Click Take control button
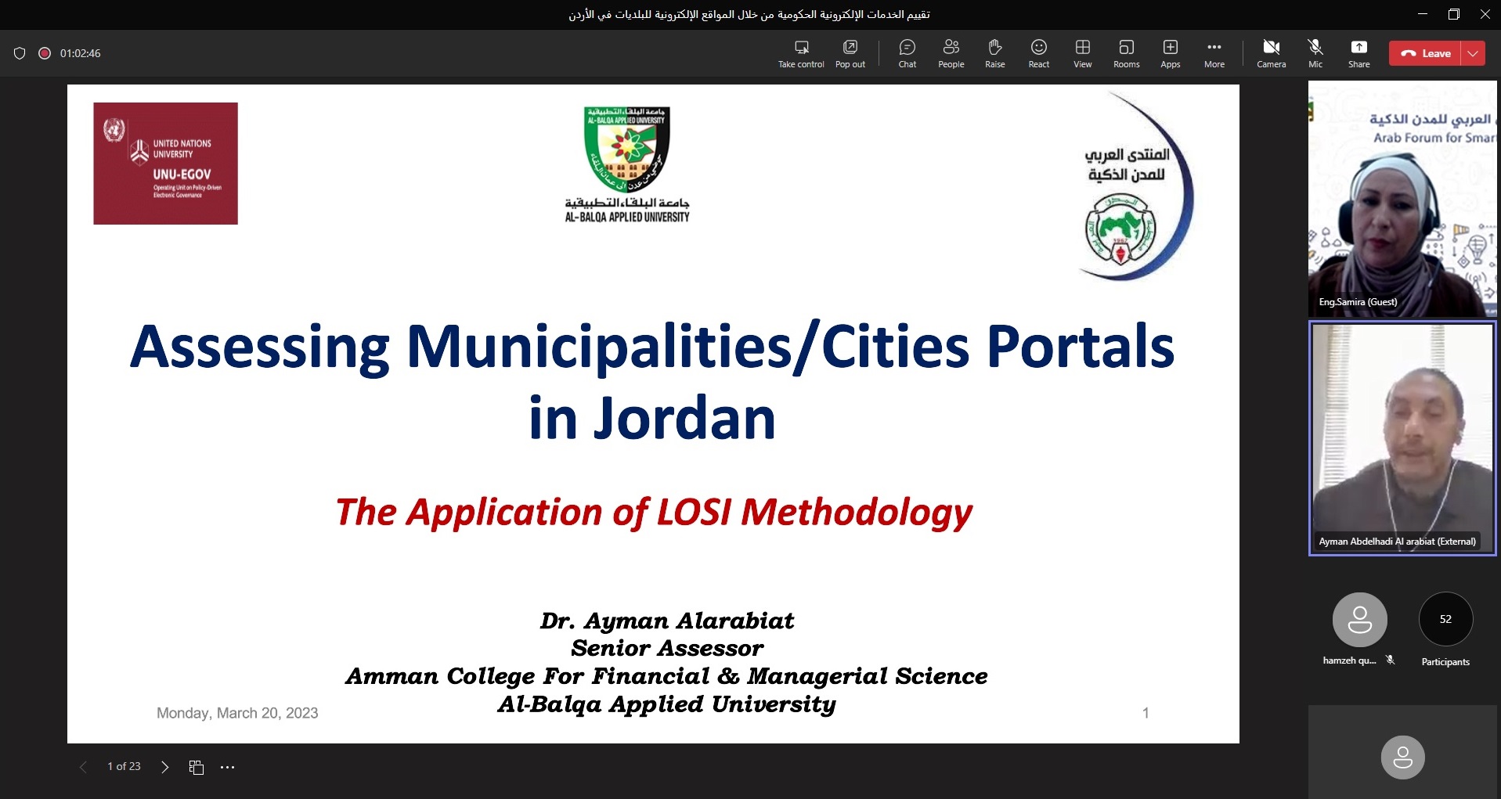This screenshot has height=799, width=1501. click(x=801, y=54)
